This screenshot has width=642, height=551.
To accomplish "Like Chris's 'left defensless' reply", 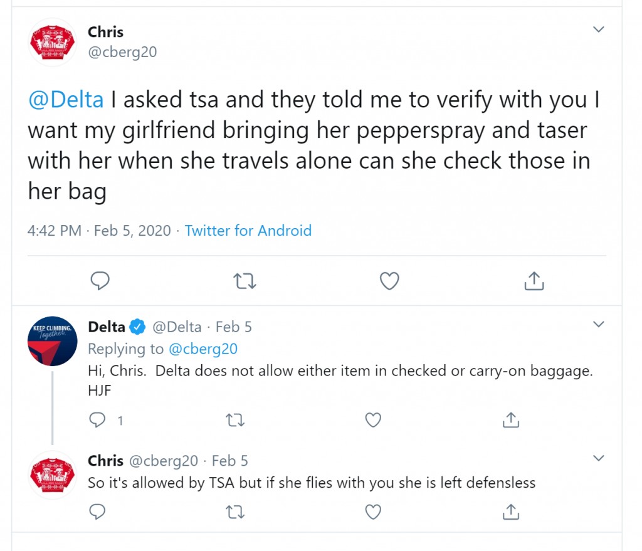I will (373, 512).
